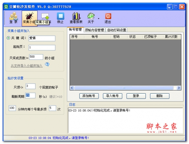189x144 pixels.
Task: Click the 登录 button below the table
Action: pyautogui.click(x=136, y=96)
